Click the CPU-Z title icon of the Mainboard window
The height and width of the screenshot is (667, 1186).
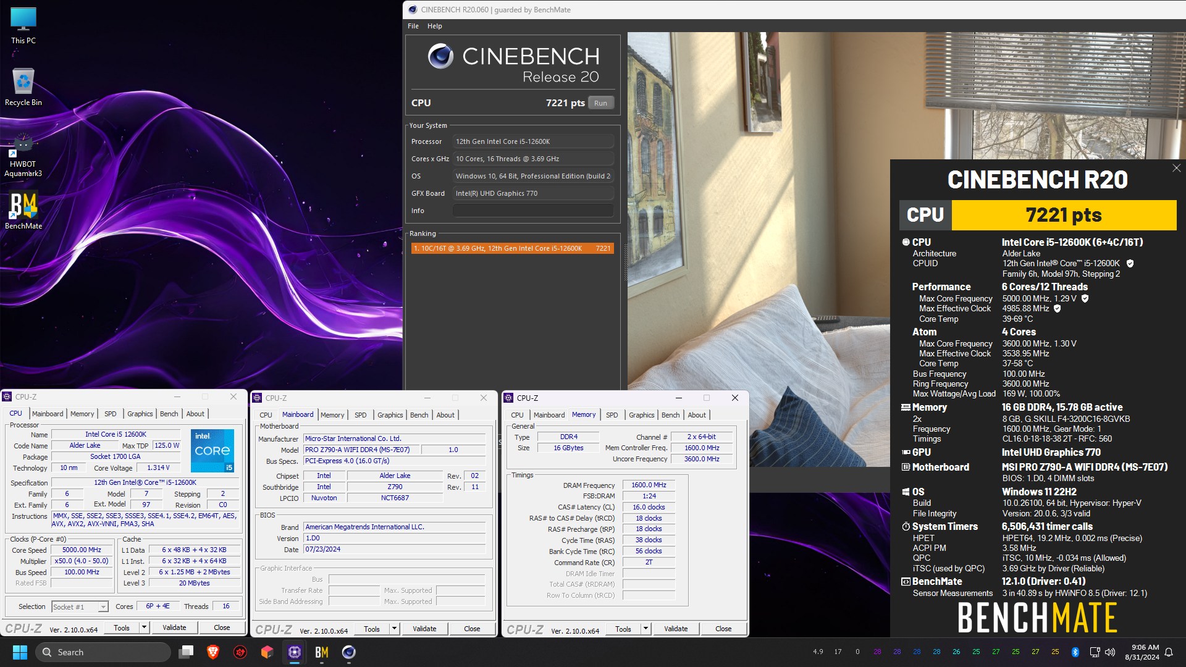point(258,398)
